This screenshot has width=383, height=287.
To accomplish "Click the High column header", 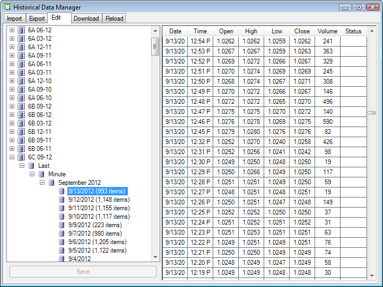I will [x=251, y=31].
